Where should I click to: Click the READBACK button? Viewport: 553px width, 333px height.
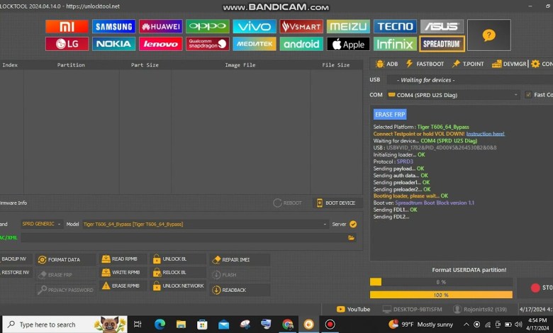click(240, 290)
